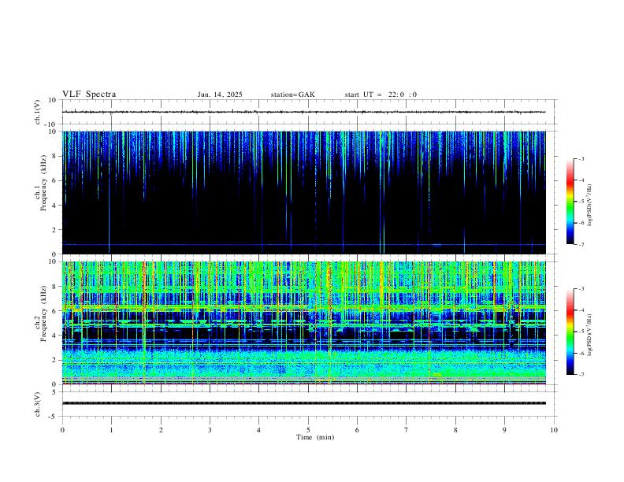Screen dimensions: 624x482
Task: Click the ch.1 log(PSD) colorbar label
Action: pyautogui.click(x=589, y=205)
